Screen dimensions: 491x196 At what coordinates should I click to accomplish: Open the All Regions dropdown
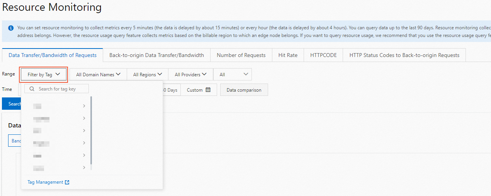point(148,74)
